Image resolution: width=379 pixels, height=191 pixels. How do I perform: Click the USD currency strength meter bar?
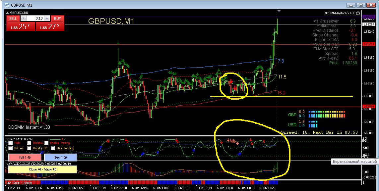[313, 124]
